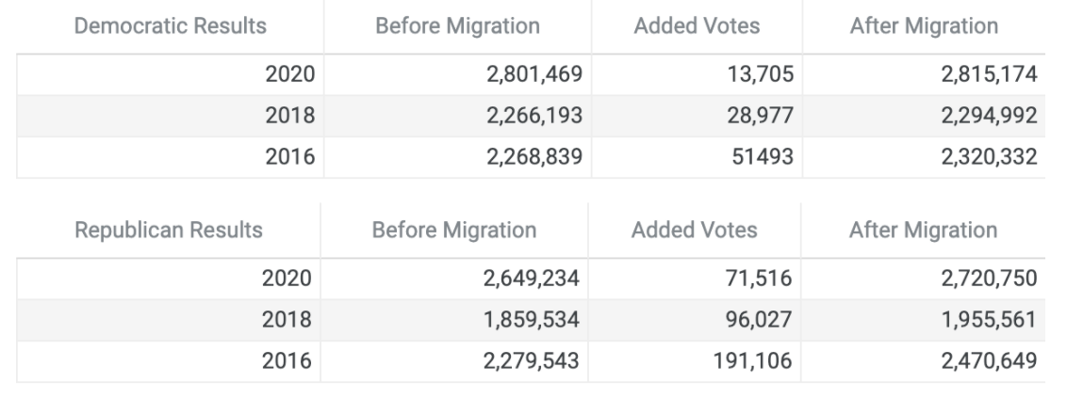Click Republican Added Votes header
1067x398 pixels.
click(694, 230)
